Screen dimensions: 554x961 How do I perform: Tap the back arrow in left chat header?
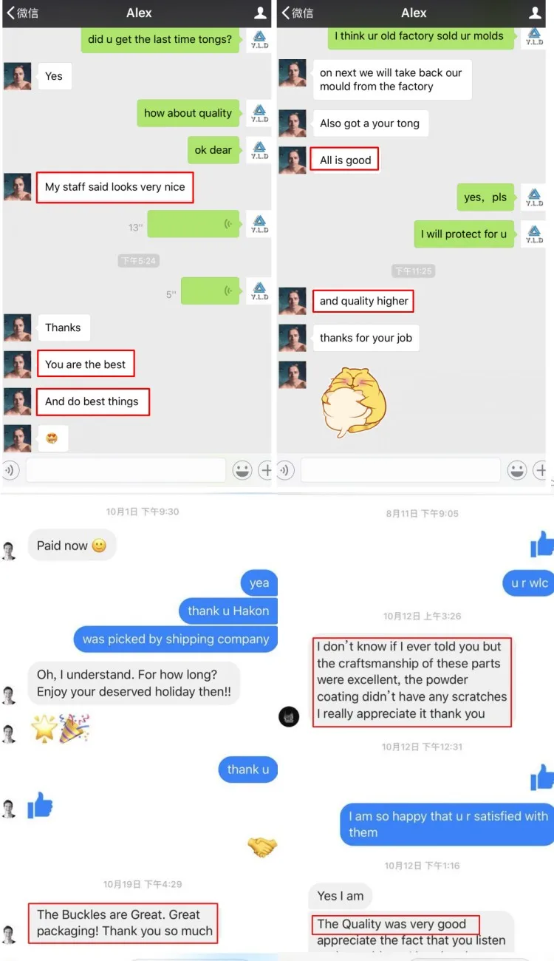10,13
